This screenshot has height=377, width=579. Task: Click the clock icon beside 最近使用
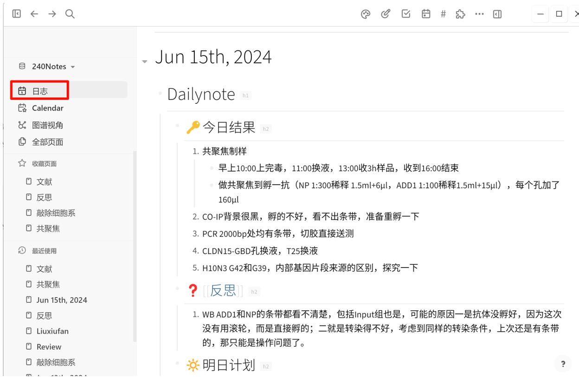point(21,250)
